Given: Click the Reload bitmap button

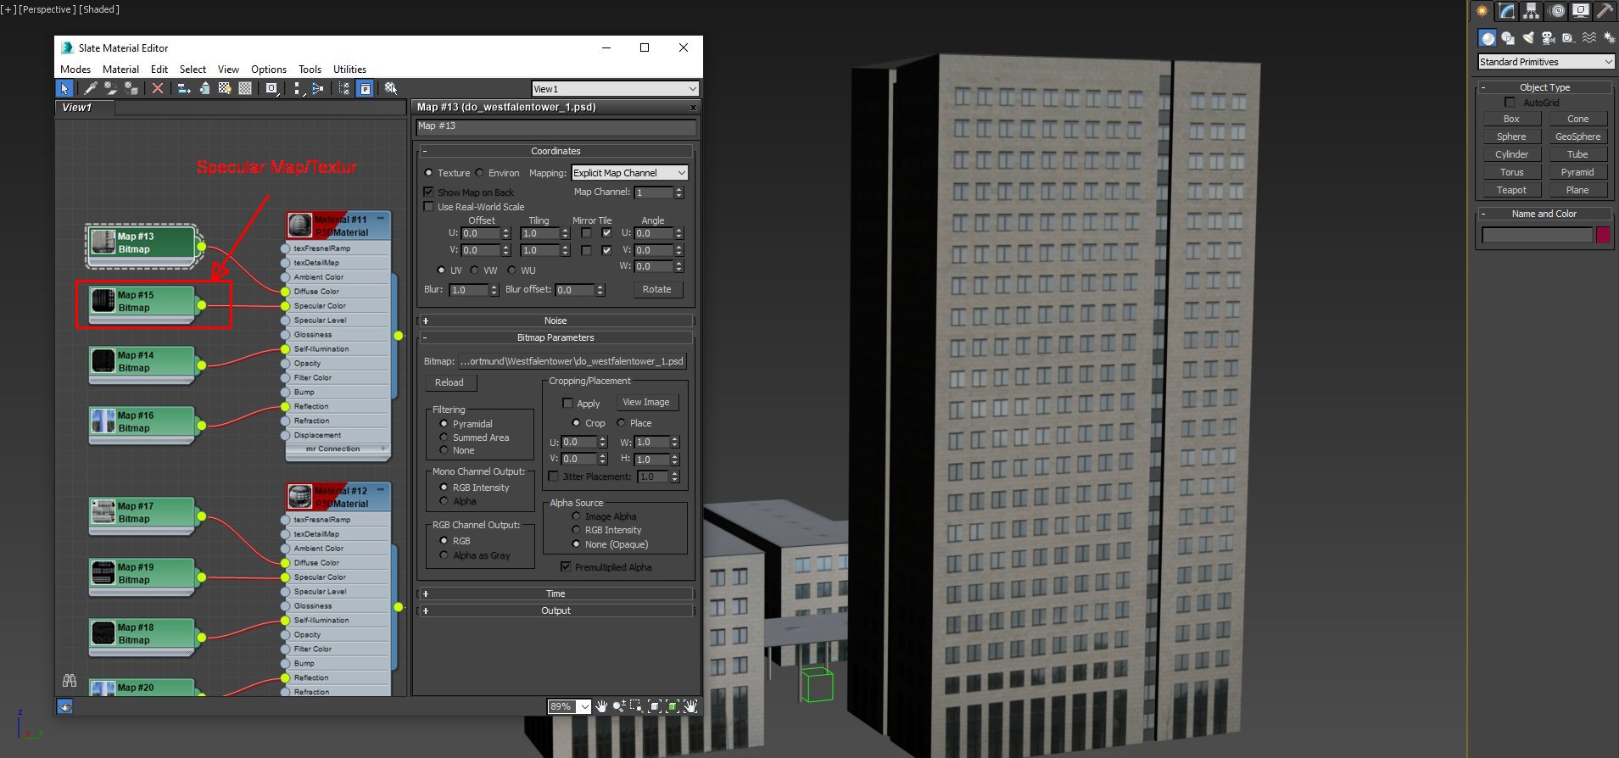Looking at the screenshot, I should click(449, 382).
